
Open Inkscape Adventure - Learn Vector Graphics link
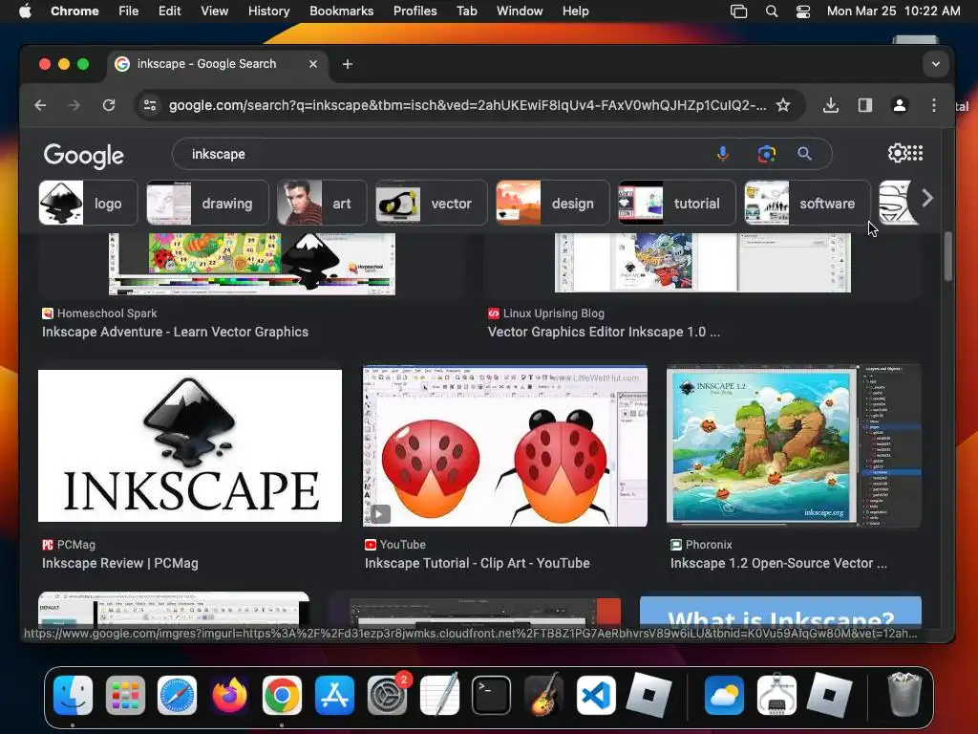tap(176, 332)
